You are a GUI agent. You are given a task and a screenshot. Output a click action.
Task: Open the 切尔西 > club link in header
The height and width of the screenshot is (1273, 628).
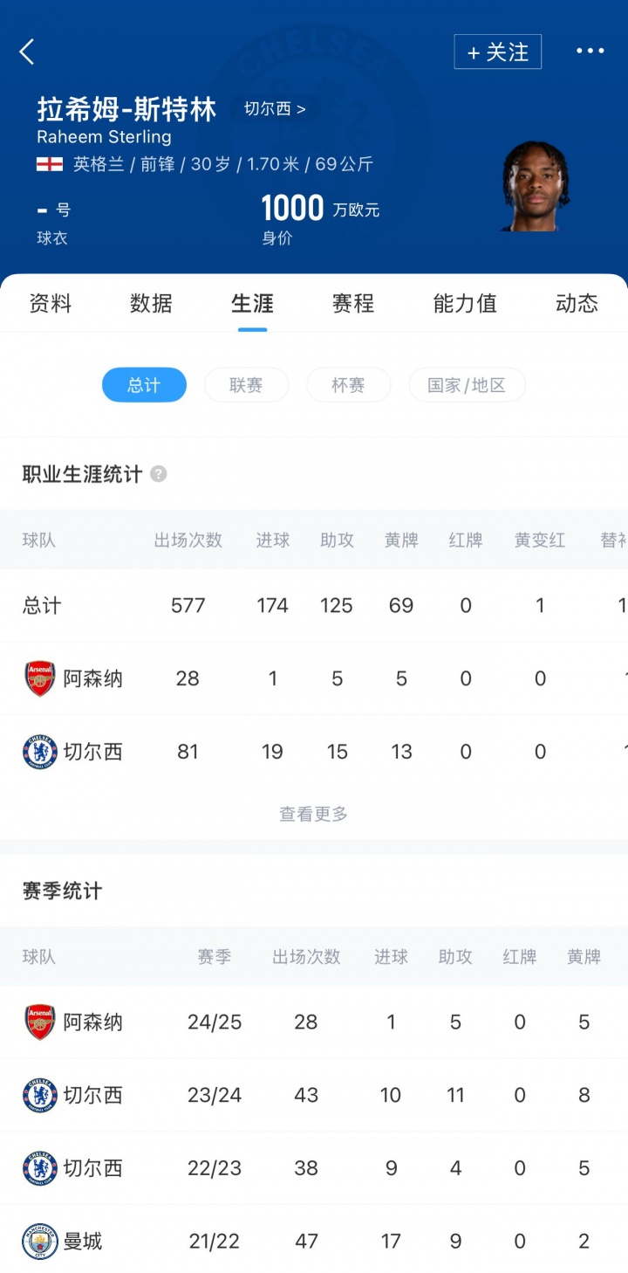pyautogui.click(x=275, y=110)
